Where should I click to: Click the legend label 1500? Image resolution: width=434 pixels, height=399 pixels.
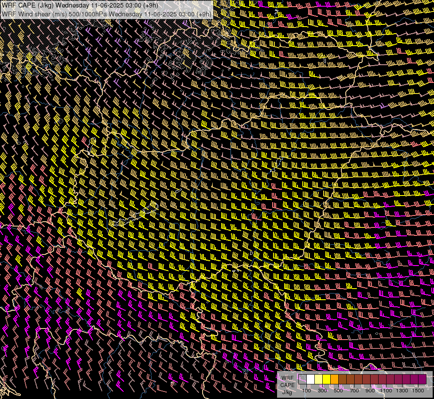[x=418, y=391]
